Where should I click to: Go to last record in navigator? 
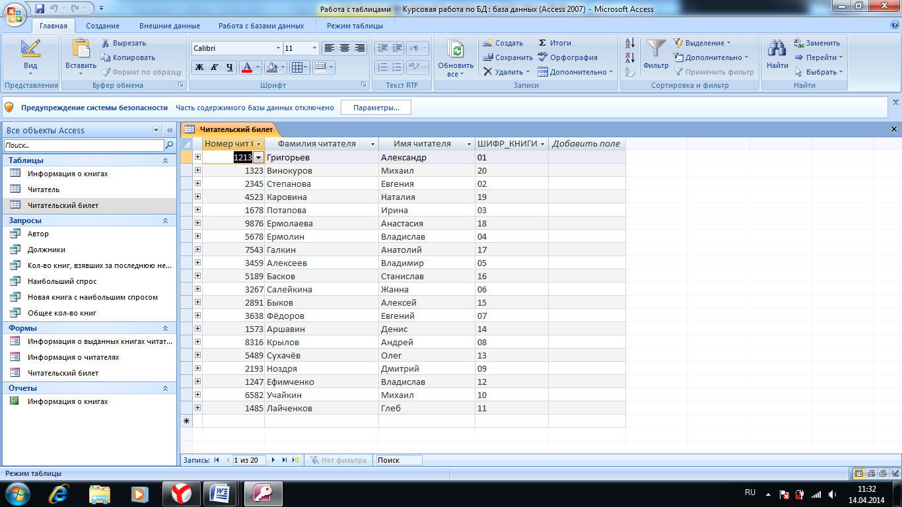pos(285,460)
